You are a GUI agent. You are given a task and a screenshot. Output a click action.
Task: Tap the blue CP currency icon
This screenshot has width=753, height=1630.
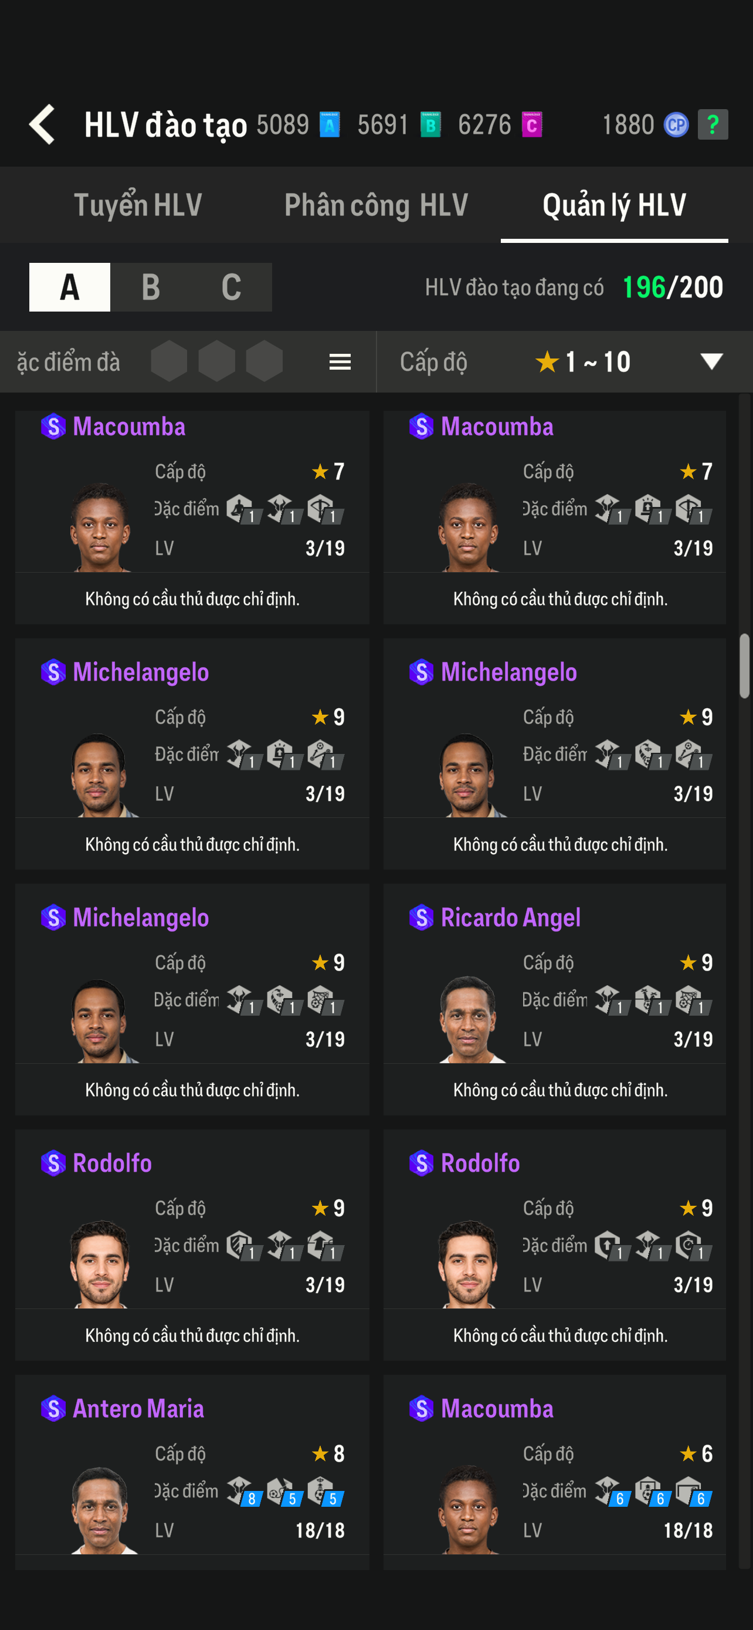(x=676, y=124)
